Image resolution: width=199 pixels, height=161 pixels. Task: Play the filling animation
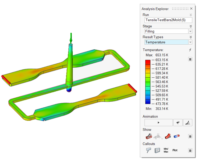158,123
